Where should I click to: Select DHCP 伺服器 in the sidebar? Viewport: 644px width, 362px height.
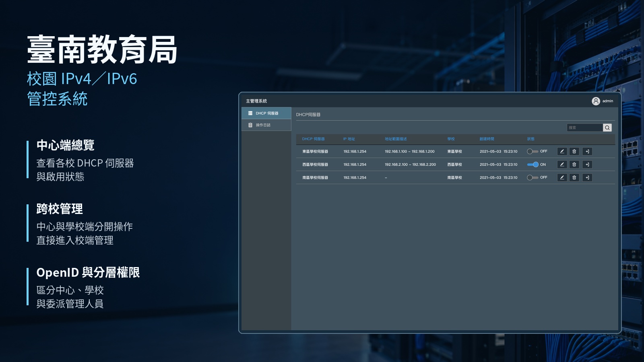click(x=266, y=113)
